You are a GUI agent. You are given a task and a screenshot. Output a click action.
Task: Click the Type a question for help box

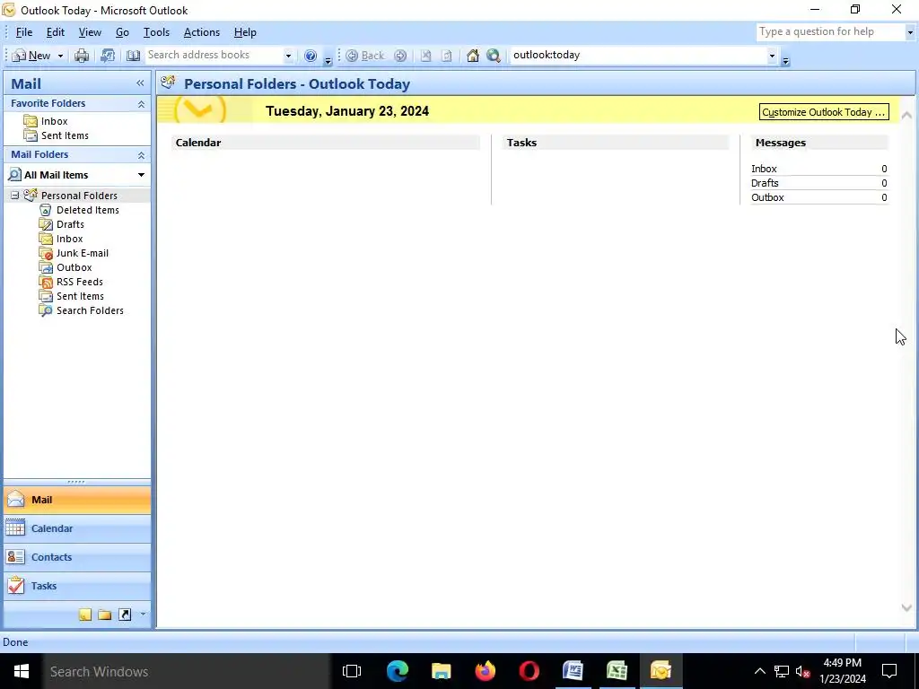coord(830,32)
